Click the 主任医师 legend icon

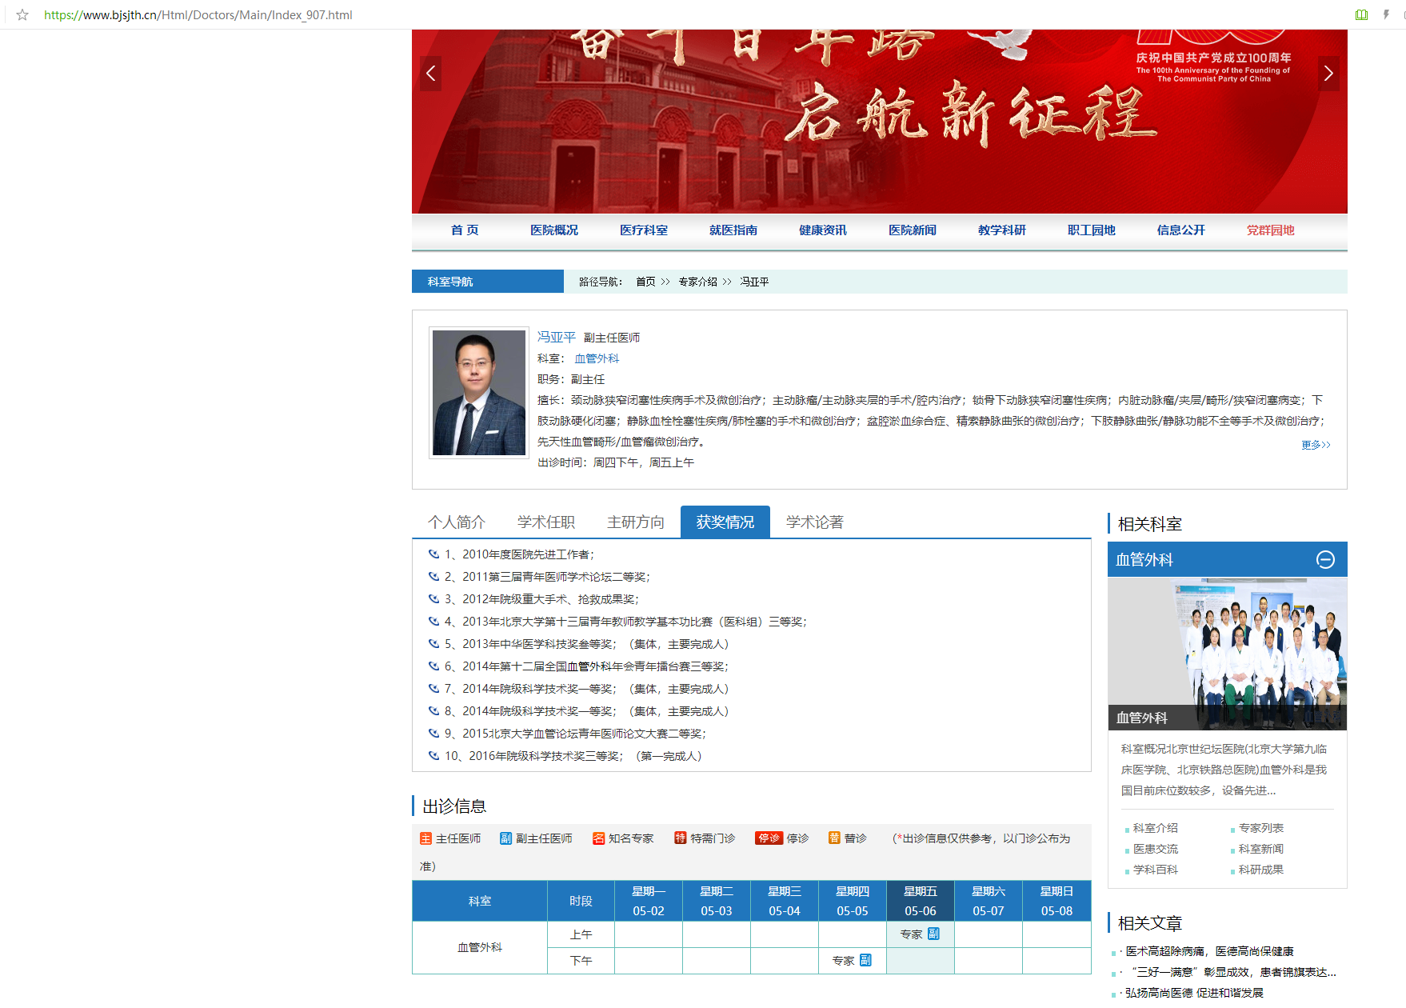tap(425, 838)
